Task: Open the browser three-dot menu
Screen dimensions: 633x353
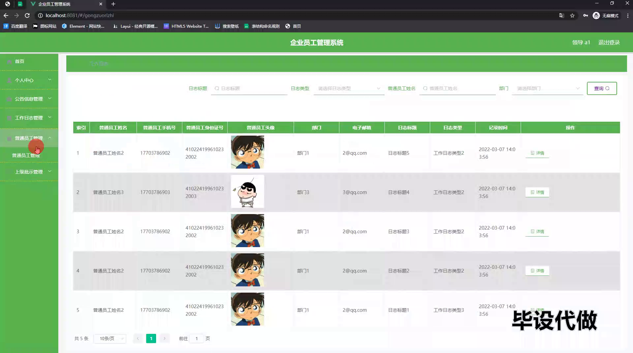Action: [x=628, y=15]
